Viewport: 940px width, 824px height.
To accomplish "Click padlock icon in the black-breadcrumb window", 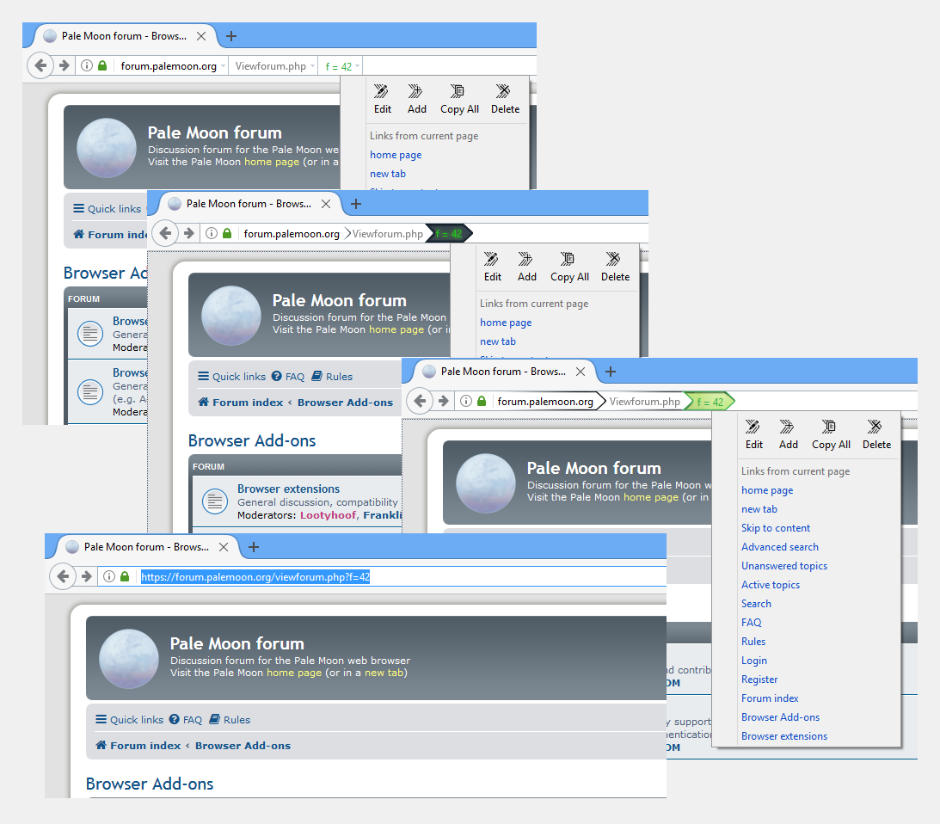I will pos(227,233).
